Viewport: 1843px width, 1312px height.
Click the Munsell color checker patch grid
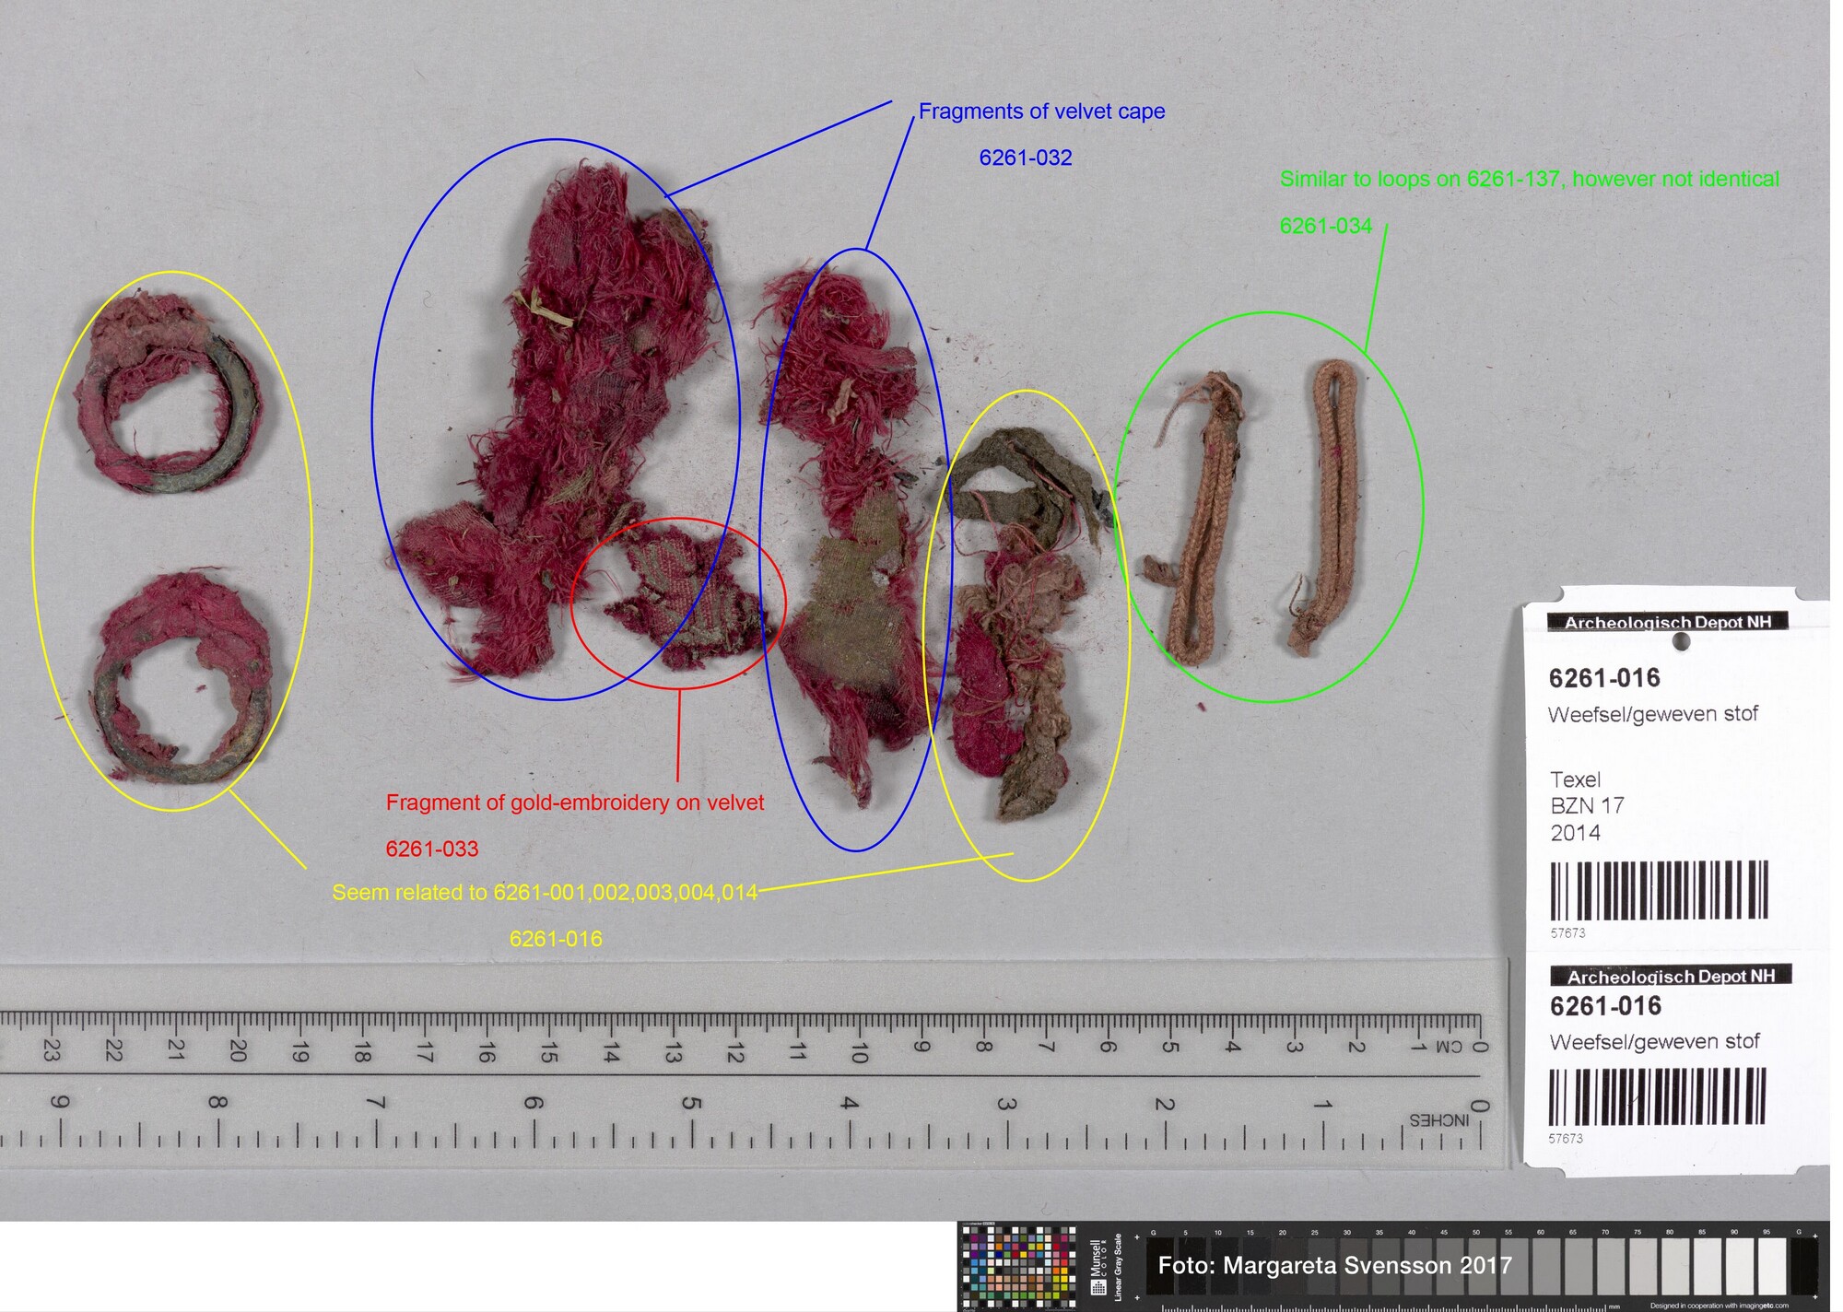pos(1018,1266)
